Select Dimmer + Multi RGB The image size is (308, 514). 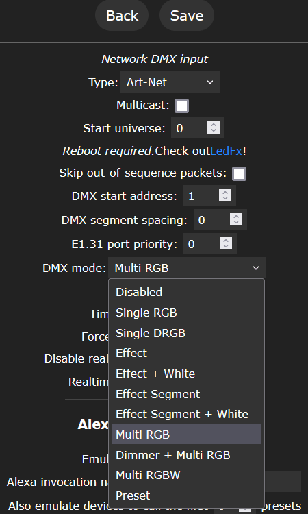(x=187, y=455)
